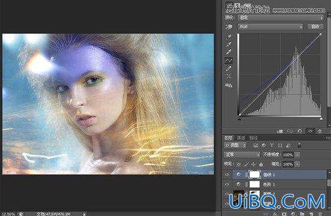The width and height of the screenshot is (331, 216).
Task: Filter layers by pixel layers icon
Action: click(256, 145)
